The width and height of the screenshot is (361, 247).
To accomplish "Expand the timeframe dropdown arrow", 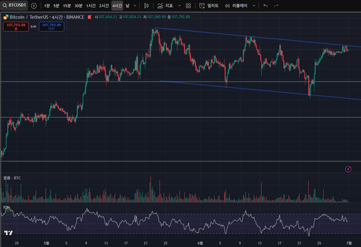I will 135,6.
